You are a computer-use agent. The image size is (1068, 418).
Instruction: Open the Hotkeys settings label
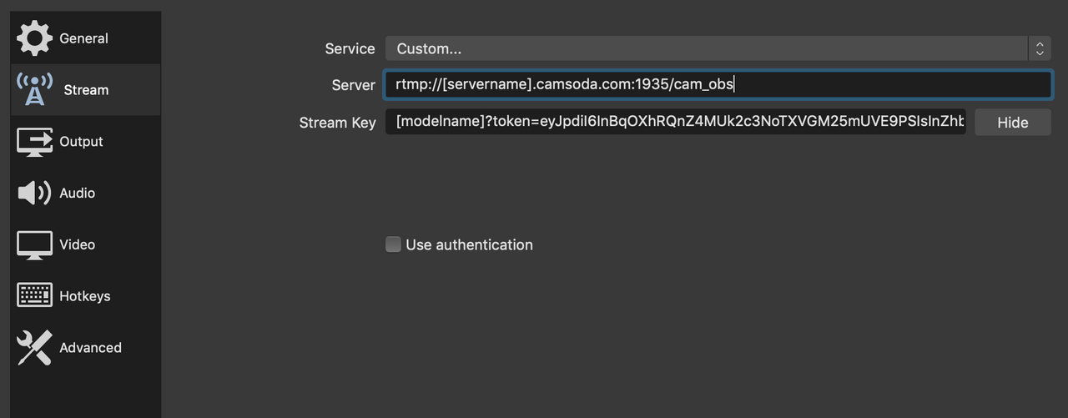(84, 296)
